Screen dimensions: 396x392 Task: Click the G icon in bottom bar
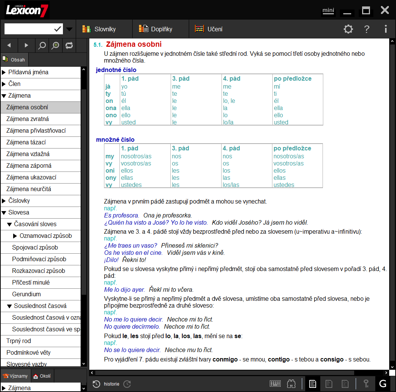(383, 384)
